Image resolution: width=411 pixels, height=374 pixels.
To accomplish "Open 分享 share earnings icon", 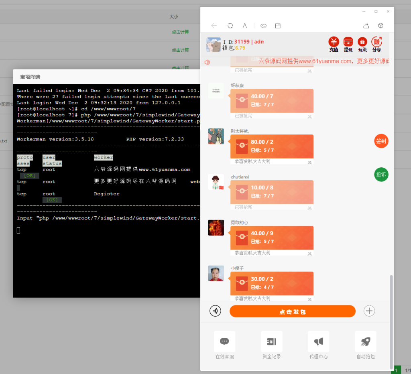I will tap(376, 44).
